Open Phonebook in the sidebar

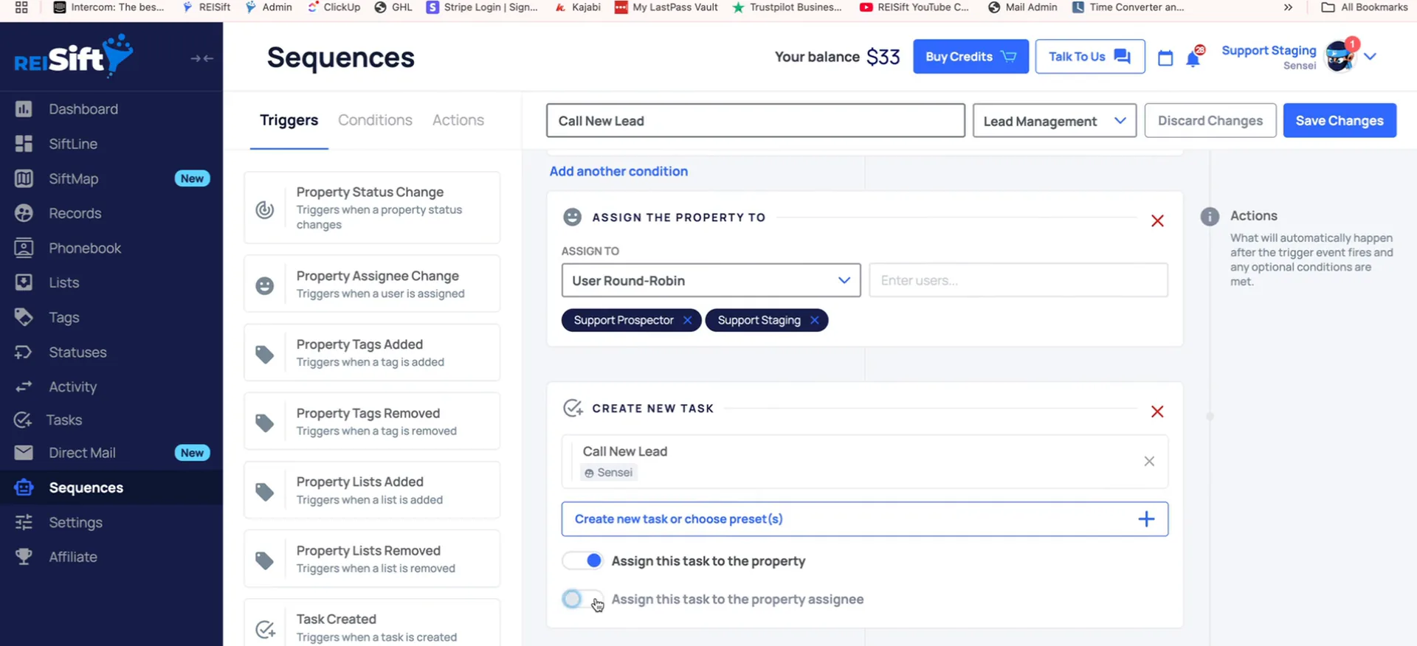(x=84, y=248)
